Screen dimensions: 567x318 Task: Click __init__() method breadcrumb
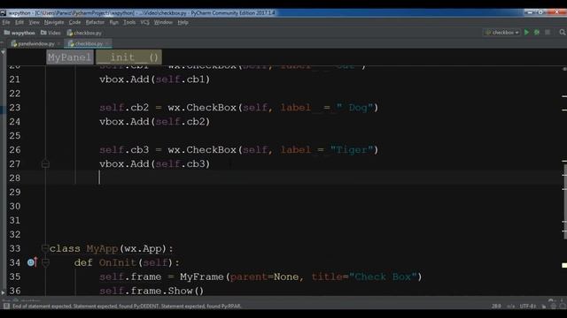(128, 57)
